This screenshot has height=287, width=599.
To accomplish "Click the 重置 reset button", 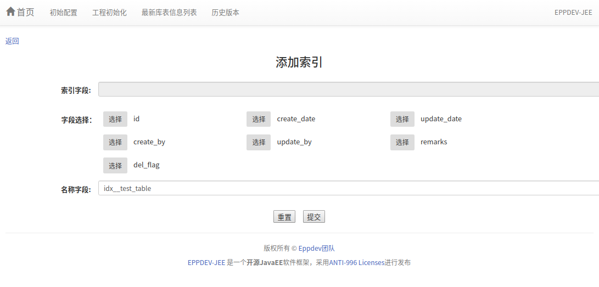I will click(284, 217).
